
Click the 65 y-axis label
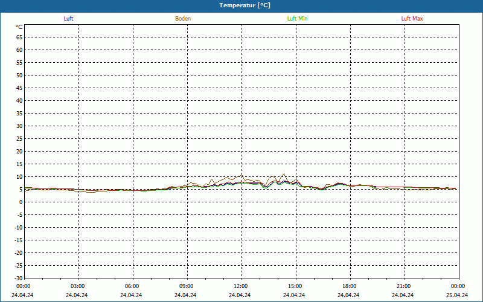(19, 37)
